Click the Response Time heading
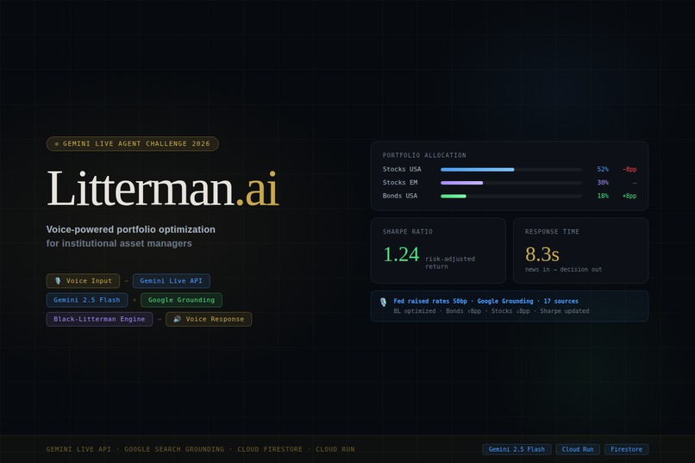Viewport: 695px width, 463px height. pos(552,232)
